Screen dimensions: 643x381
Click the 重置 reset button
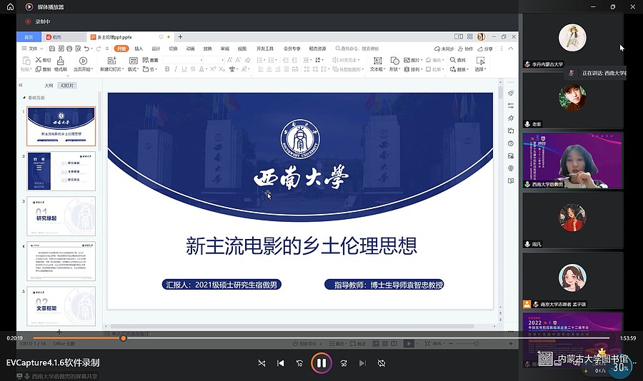[150, 60]
